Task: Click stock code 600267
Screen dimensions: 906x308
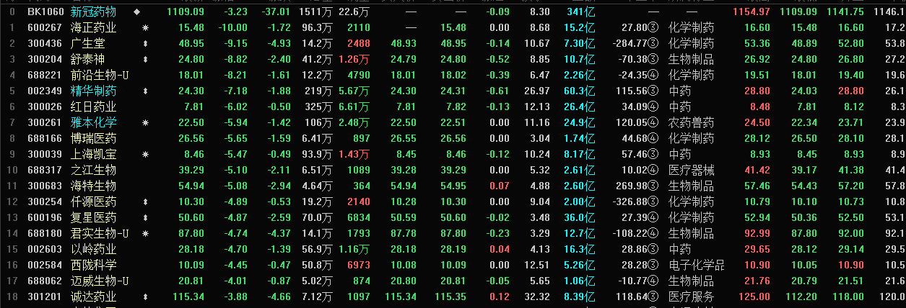Action: coord(45,27)
